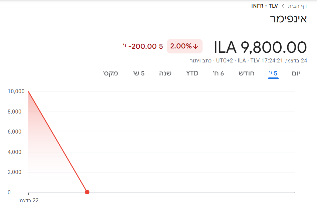Click the INFR • TLV ticker label
Image resolution: width=317 pixels, height=214 pixels.
[x=264, y=6]
